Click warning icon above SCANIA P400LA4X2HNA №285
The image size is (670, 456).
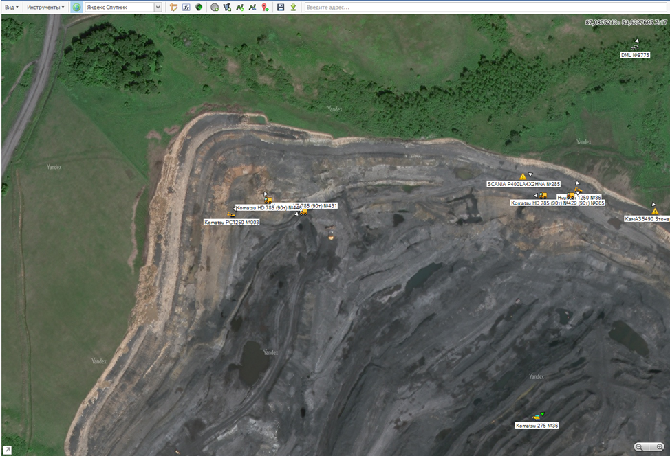523,176
